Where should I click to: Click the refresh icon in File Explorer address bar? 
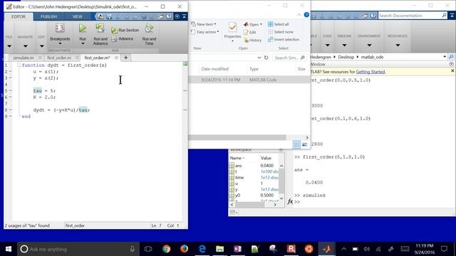(x=266, y=58)
